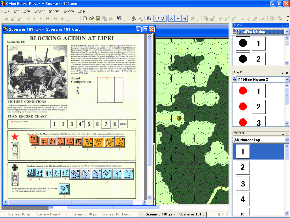Open the Markers Number Lag dropdown

(x=287, y=140)
